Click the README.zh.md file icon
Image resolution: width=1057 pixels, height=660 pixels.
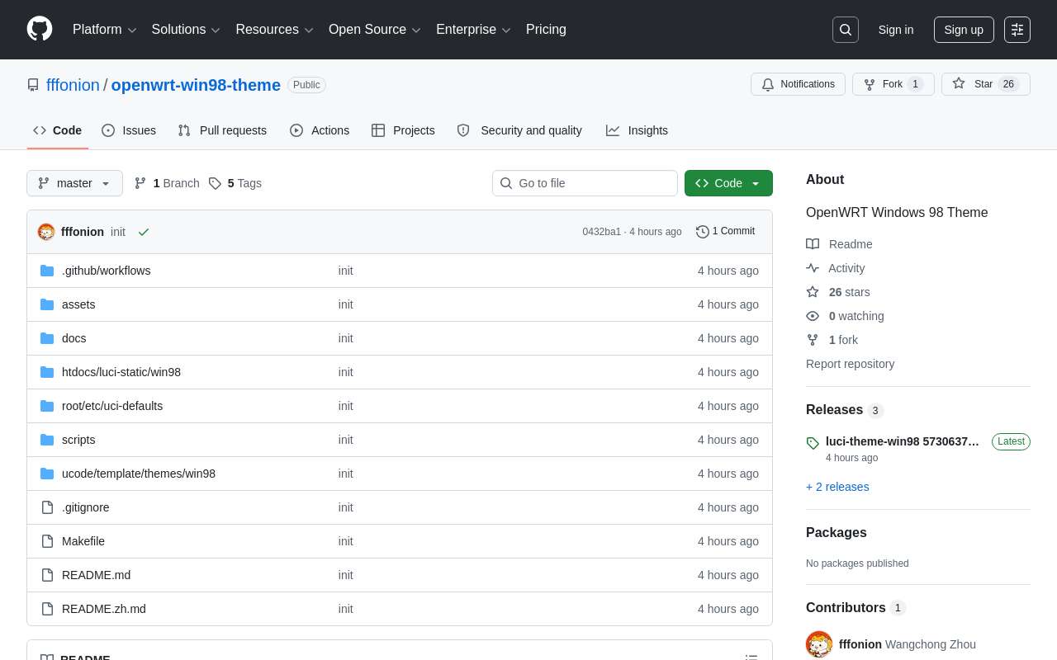(x=47, y=609)
